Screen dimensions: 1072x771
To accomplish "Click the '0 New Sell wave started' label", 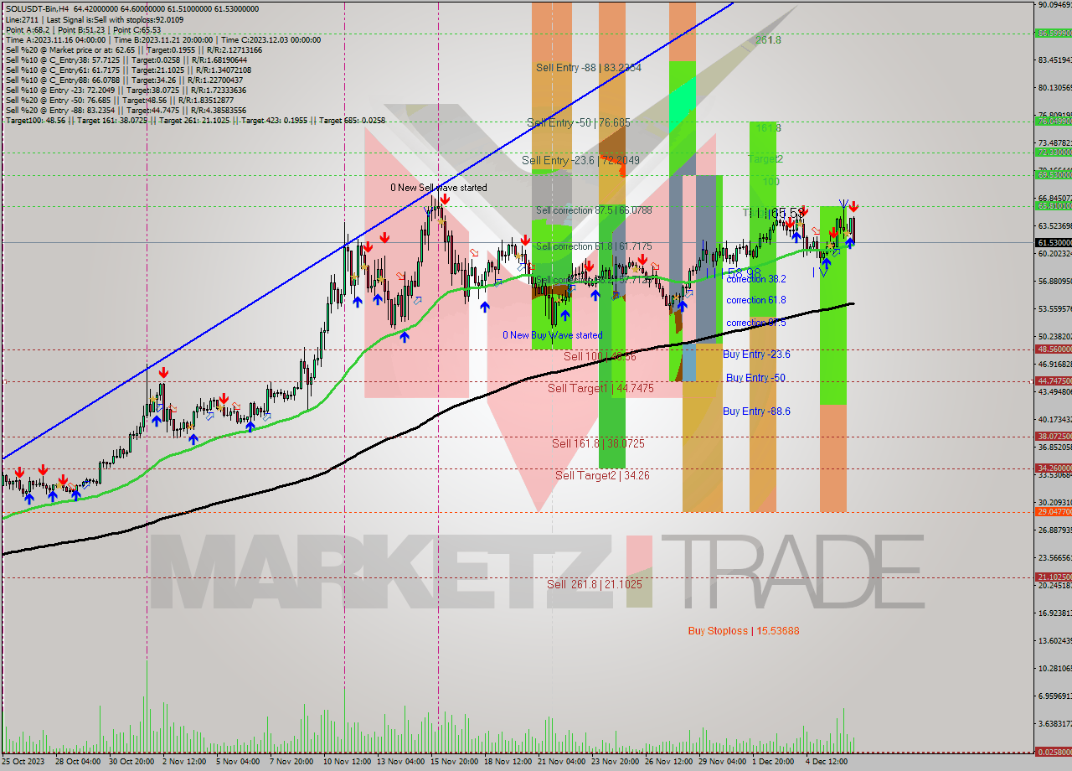I will click(439, 188).
